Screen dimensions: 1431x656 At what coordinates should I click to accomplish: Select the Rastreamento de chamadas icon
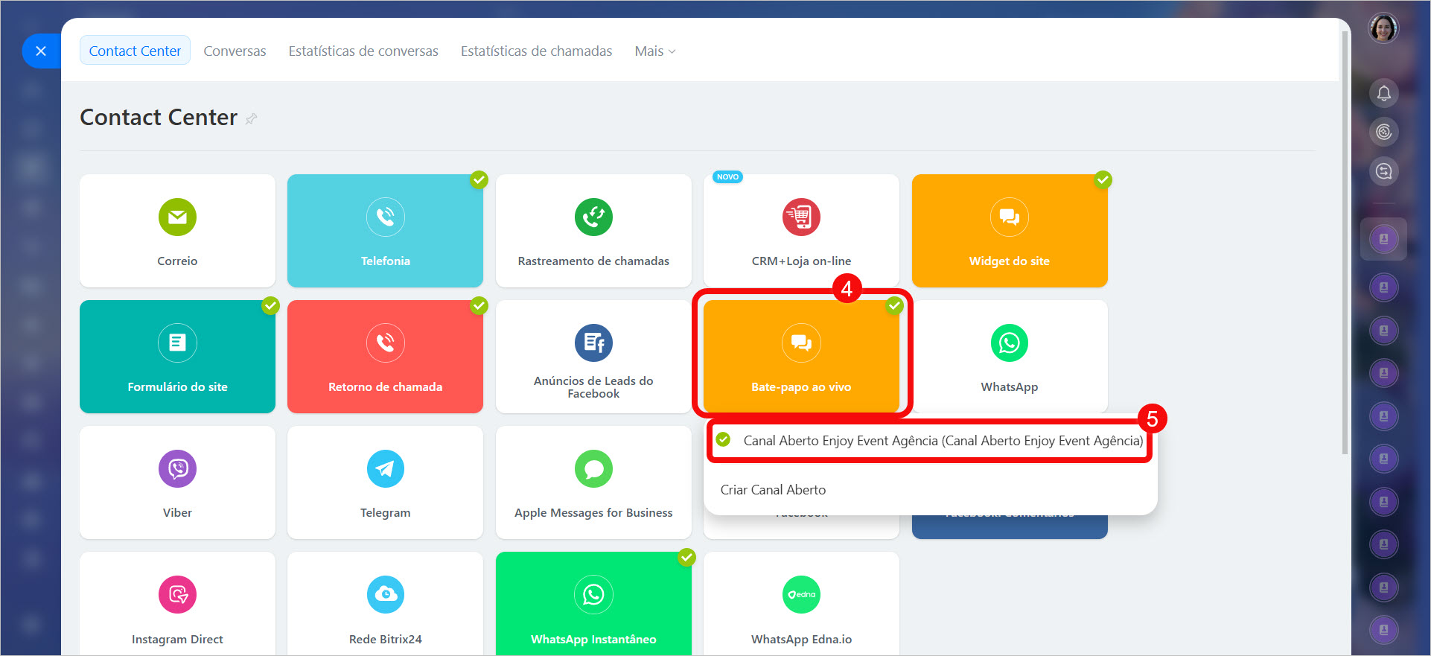[593, 217]
